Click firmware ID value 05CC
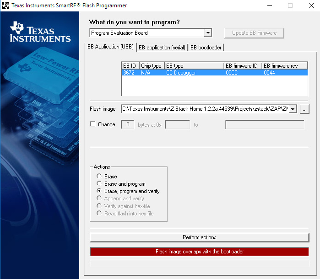This screenshot has height=279, width=320. (x=232, y=73)
